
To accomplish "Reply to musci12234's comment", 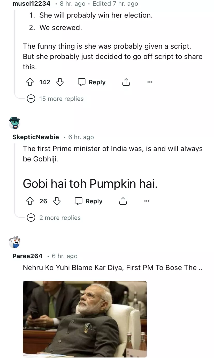I will (92, 82).
